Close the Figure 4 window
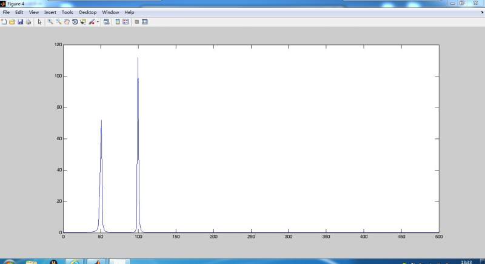 (x=476, y=3)
